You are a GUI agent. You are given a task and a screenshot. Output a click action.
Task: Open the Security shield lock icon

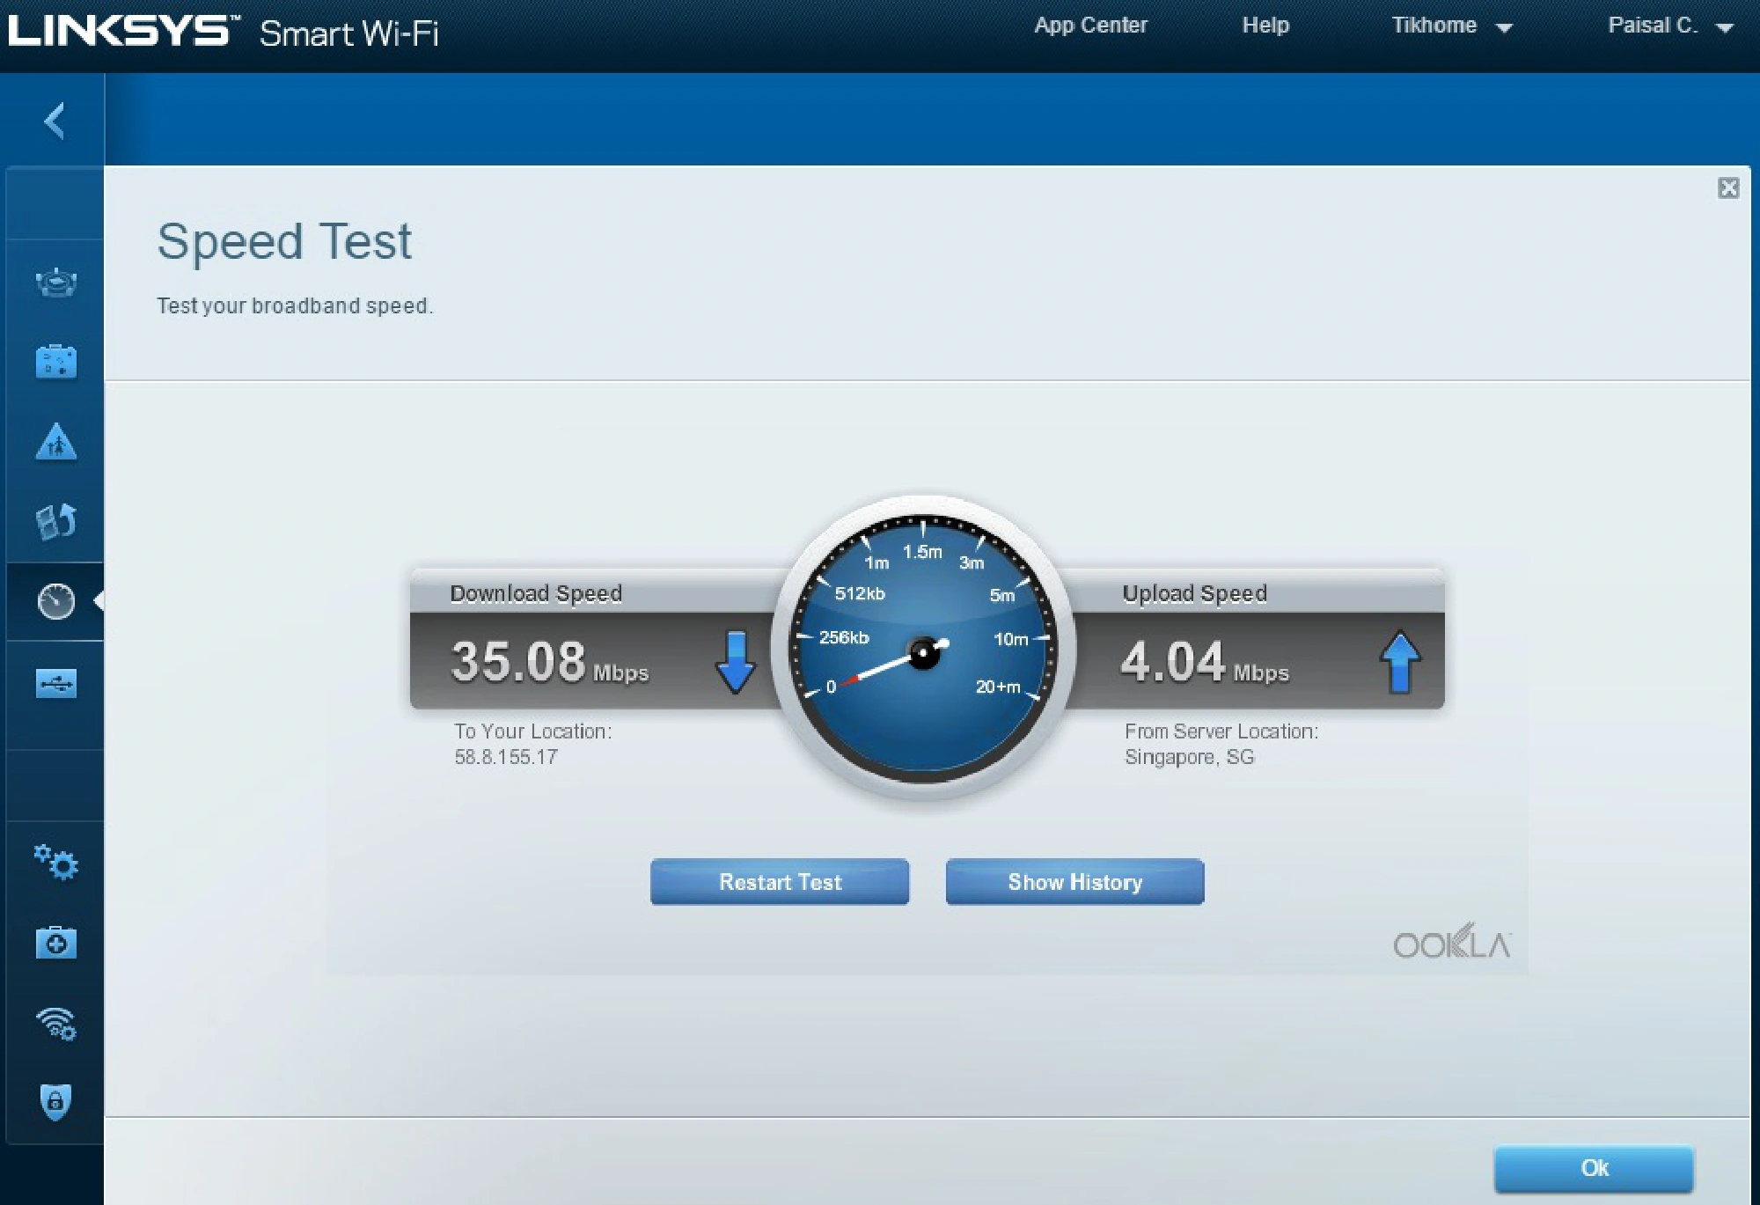(x=55, y=1101)
